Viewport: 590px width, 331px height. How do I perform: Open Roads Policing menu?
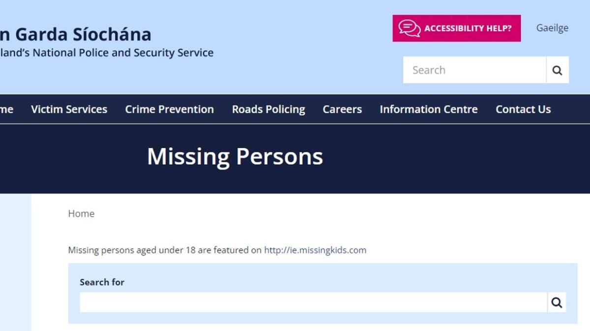[268, 109]
